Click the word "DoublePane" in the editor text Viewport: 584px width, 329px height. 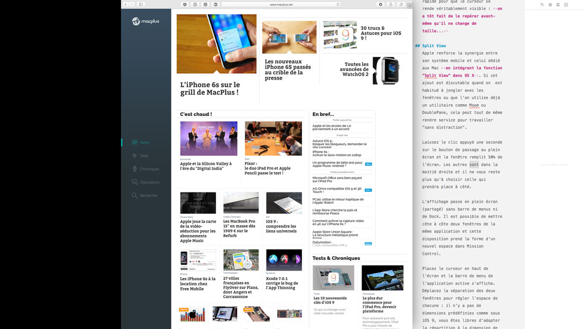point(434,113)
